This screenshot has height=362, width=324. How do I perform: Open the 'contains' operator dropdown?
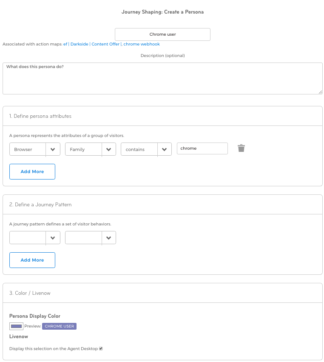pyautogui.click(x=146, y=149)
